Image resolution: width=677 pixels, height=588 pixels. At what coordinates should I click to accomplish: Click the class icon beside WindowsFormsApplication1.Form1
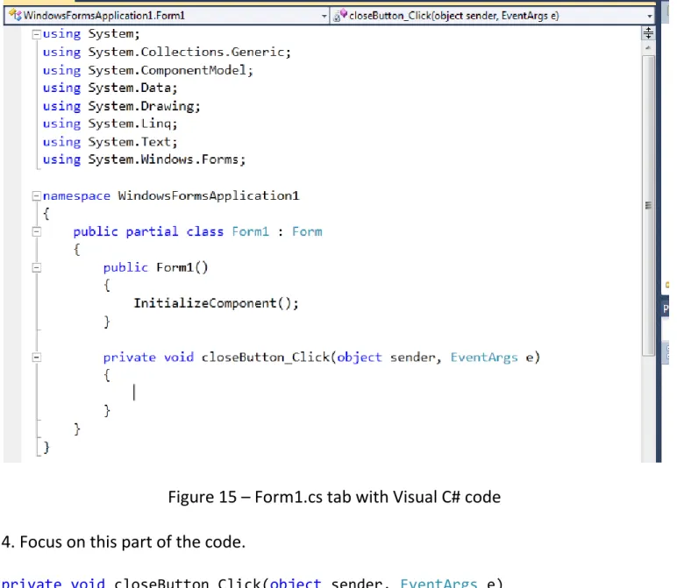point(15,15)
